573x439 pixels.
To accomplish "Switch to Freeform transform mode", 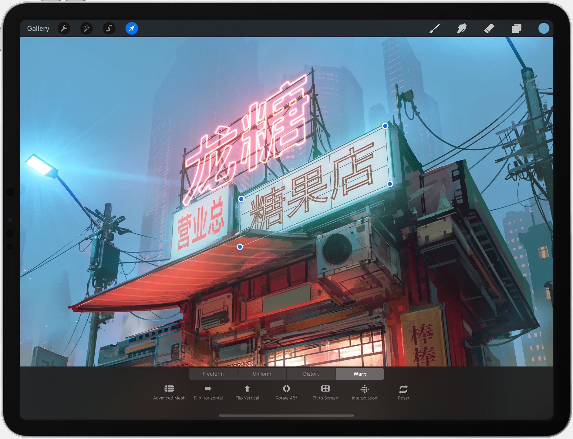I will (213, 374).
